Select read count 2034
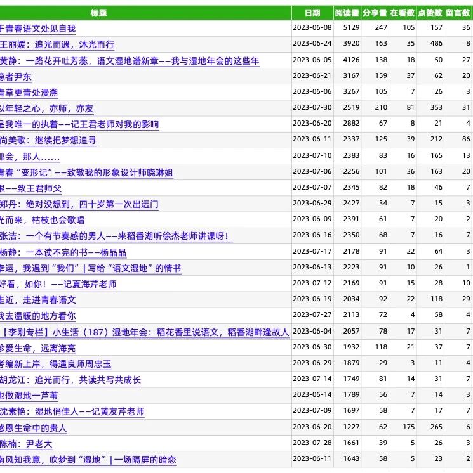Image resolution: width=473 pixels, height=473 pixels. (351, 299)
